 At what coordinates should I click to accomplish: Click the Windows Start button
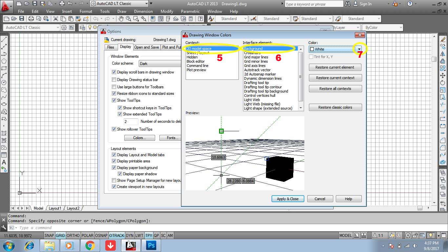(x=8, y=245)
